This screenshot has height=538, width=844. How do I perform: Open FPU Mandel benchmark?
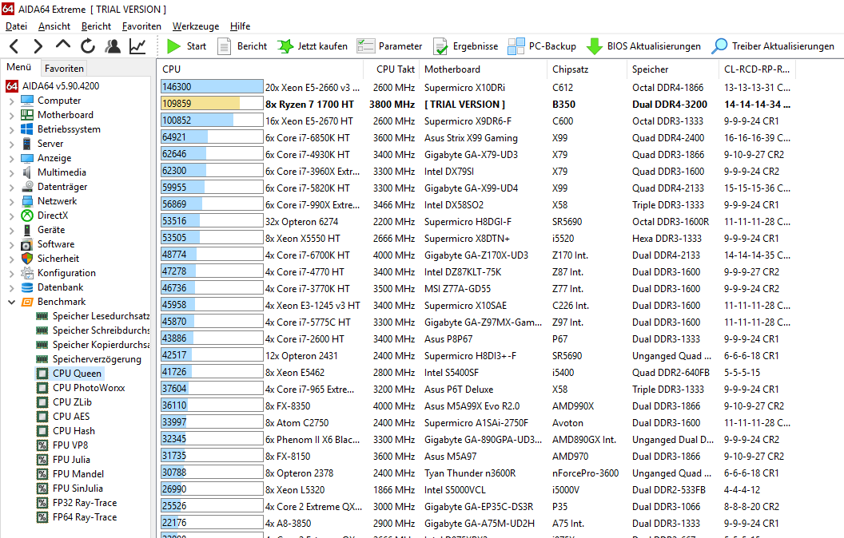tap(70, 474)
